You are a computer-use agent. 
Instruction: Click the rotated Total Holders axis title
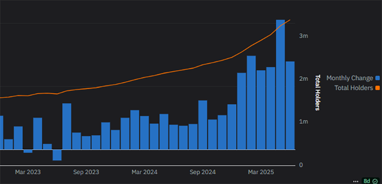(317, 92)
